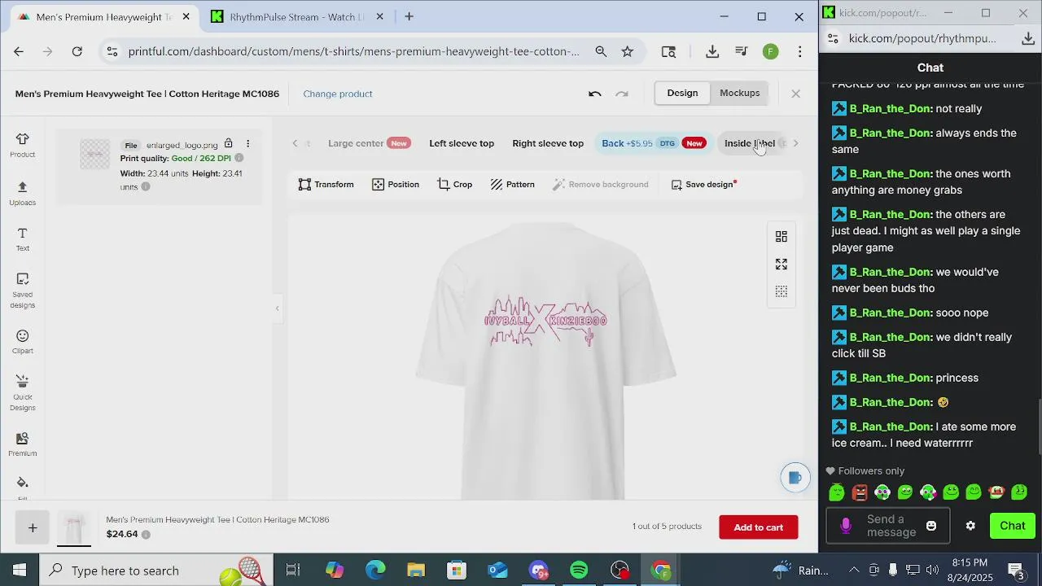Screen dimensions: 1042x586
Task: Open the Uploads panel
Action: coord(22,193)
